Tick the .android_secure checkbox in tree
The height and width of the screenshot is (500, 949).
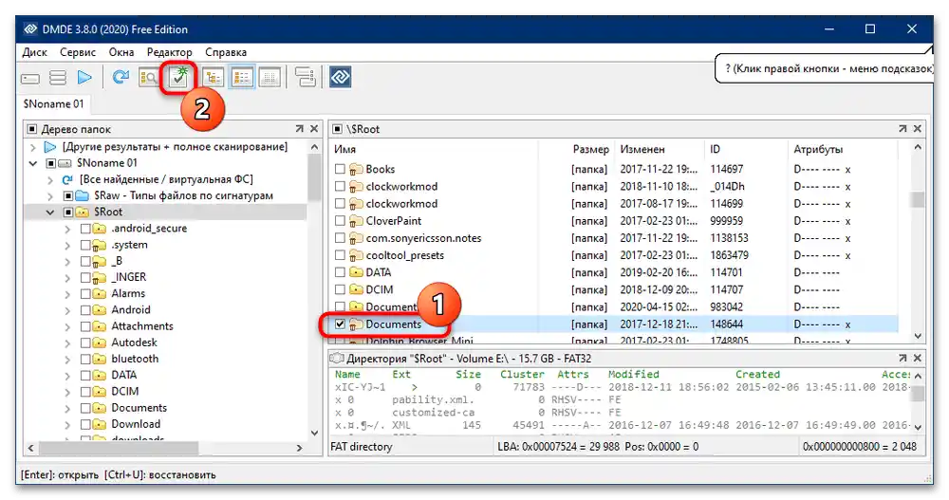(x=85, y=229)
